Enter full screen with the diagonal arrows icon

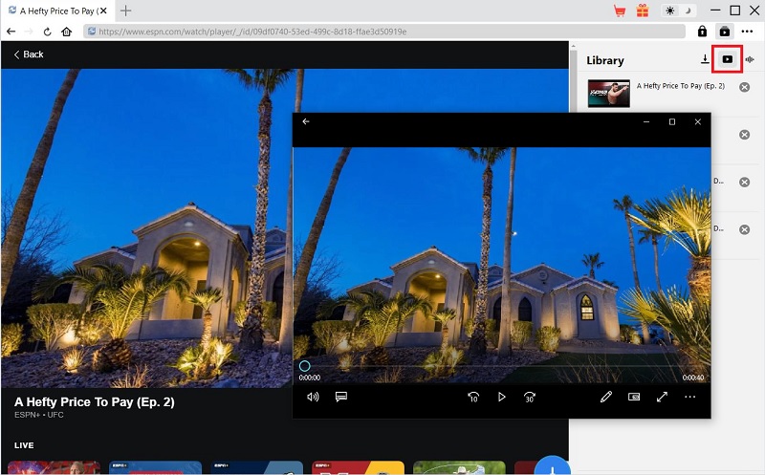tap(662, 397)
